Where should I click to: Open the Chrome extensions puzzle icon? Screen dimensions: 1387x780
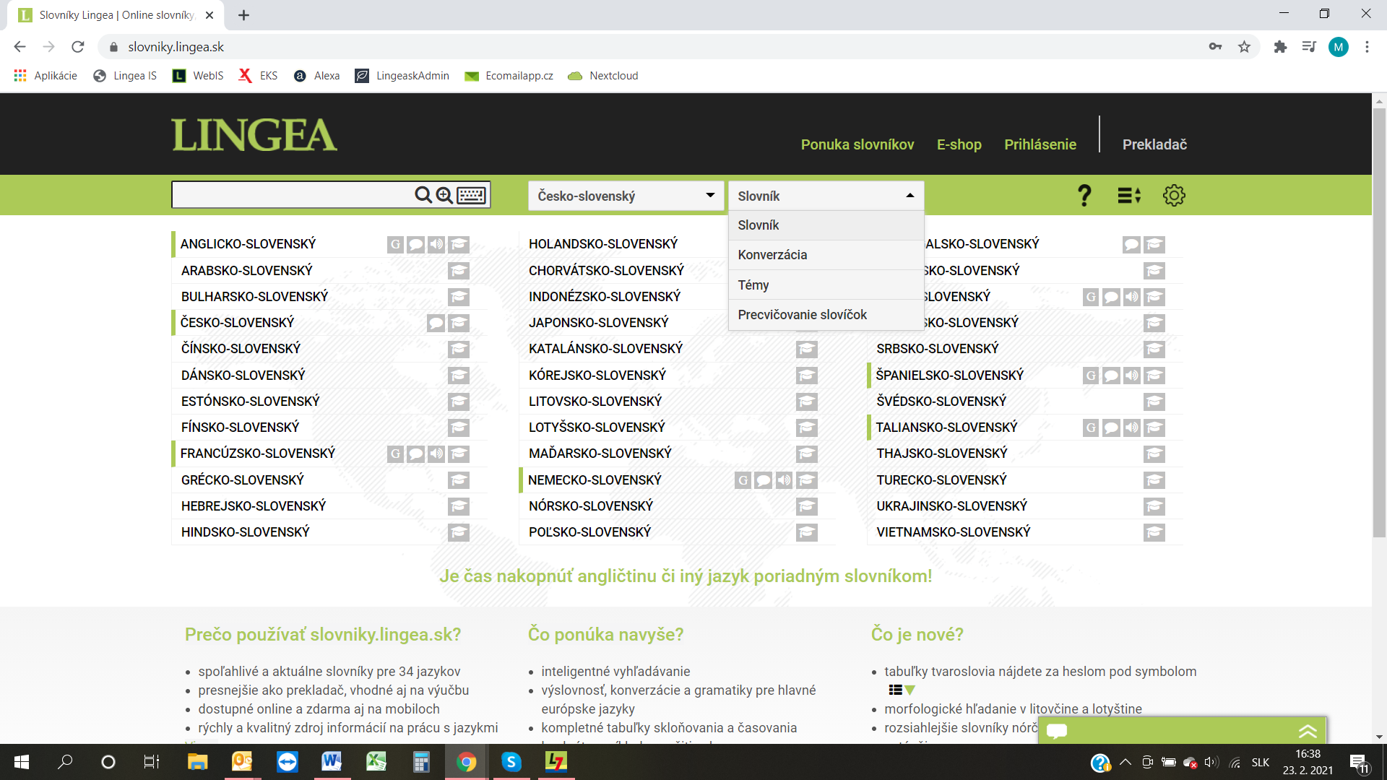pos(1280,47)
